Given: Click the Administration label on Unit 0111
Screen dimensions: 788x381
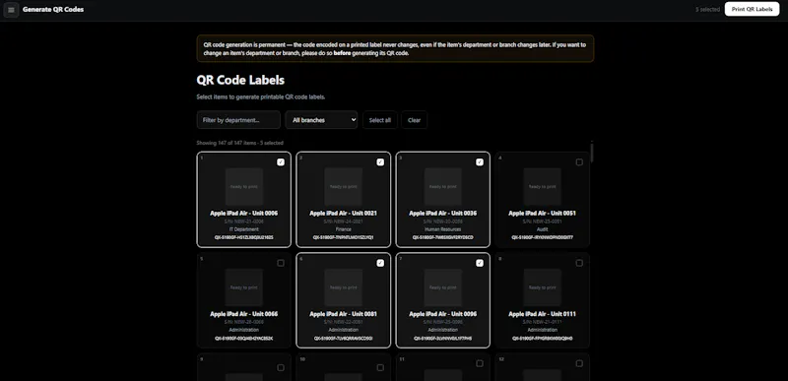Looking at the screenshot, I should (x=543, y=331).
